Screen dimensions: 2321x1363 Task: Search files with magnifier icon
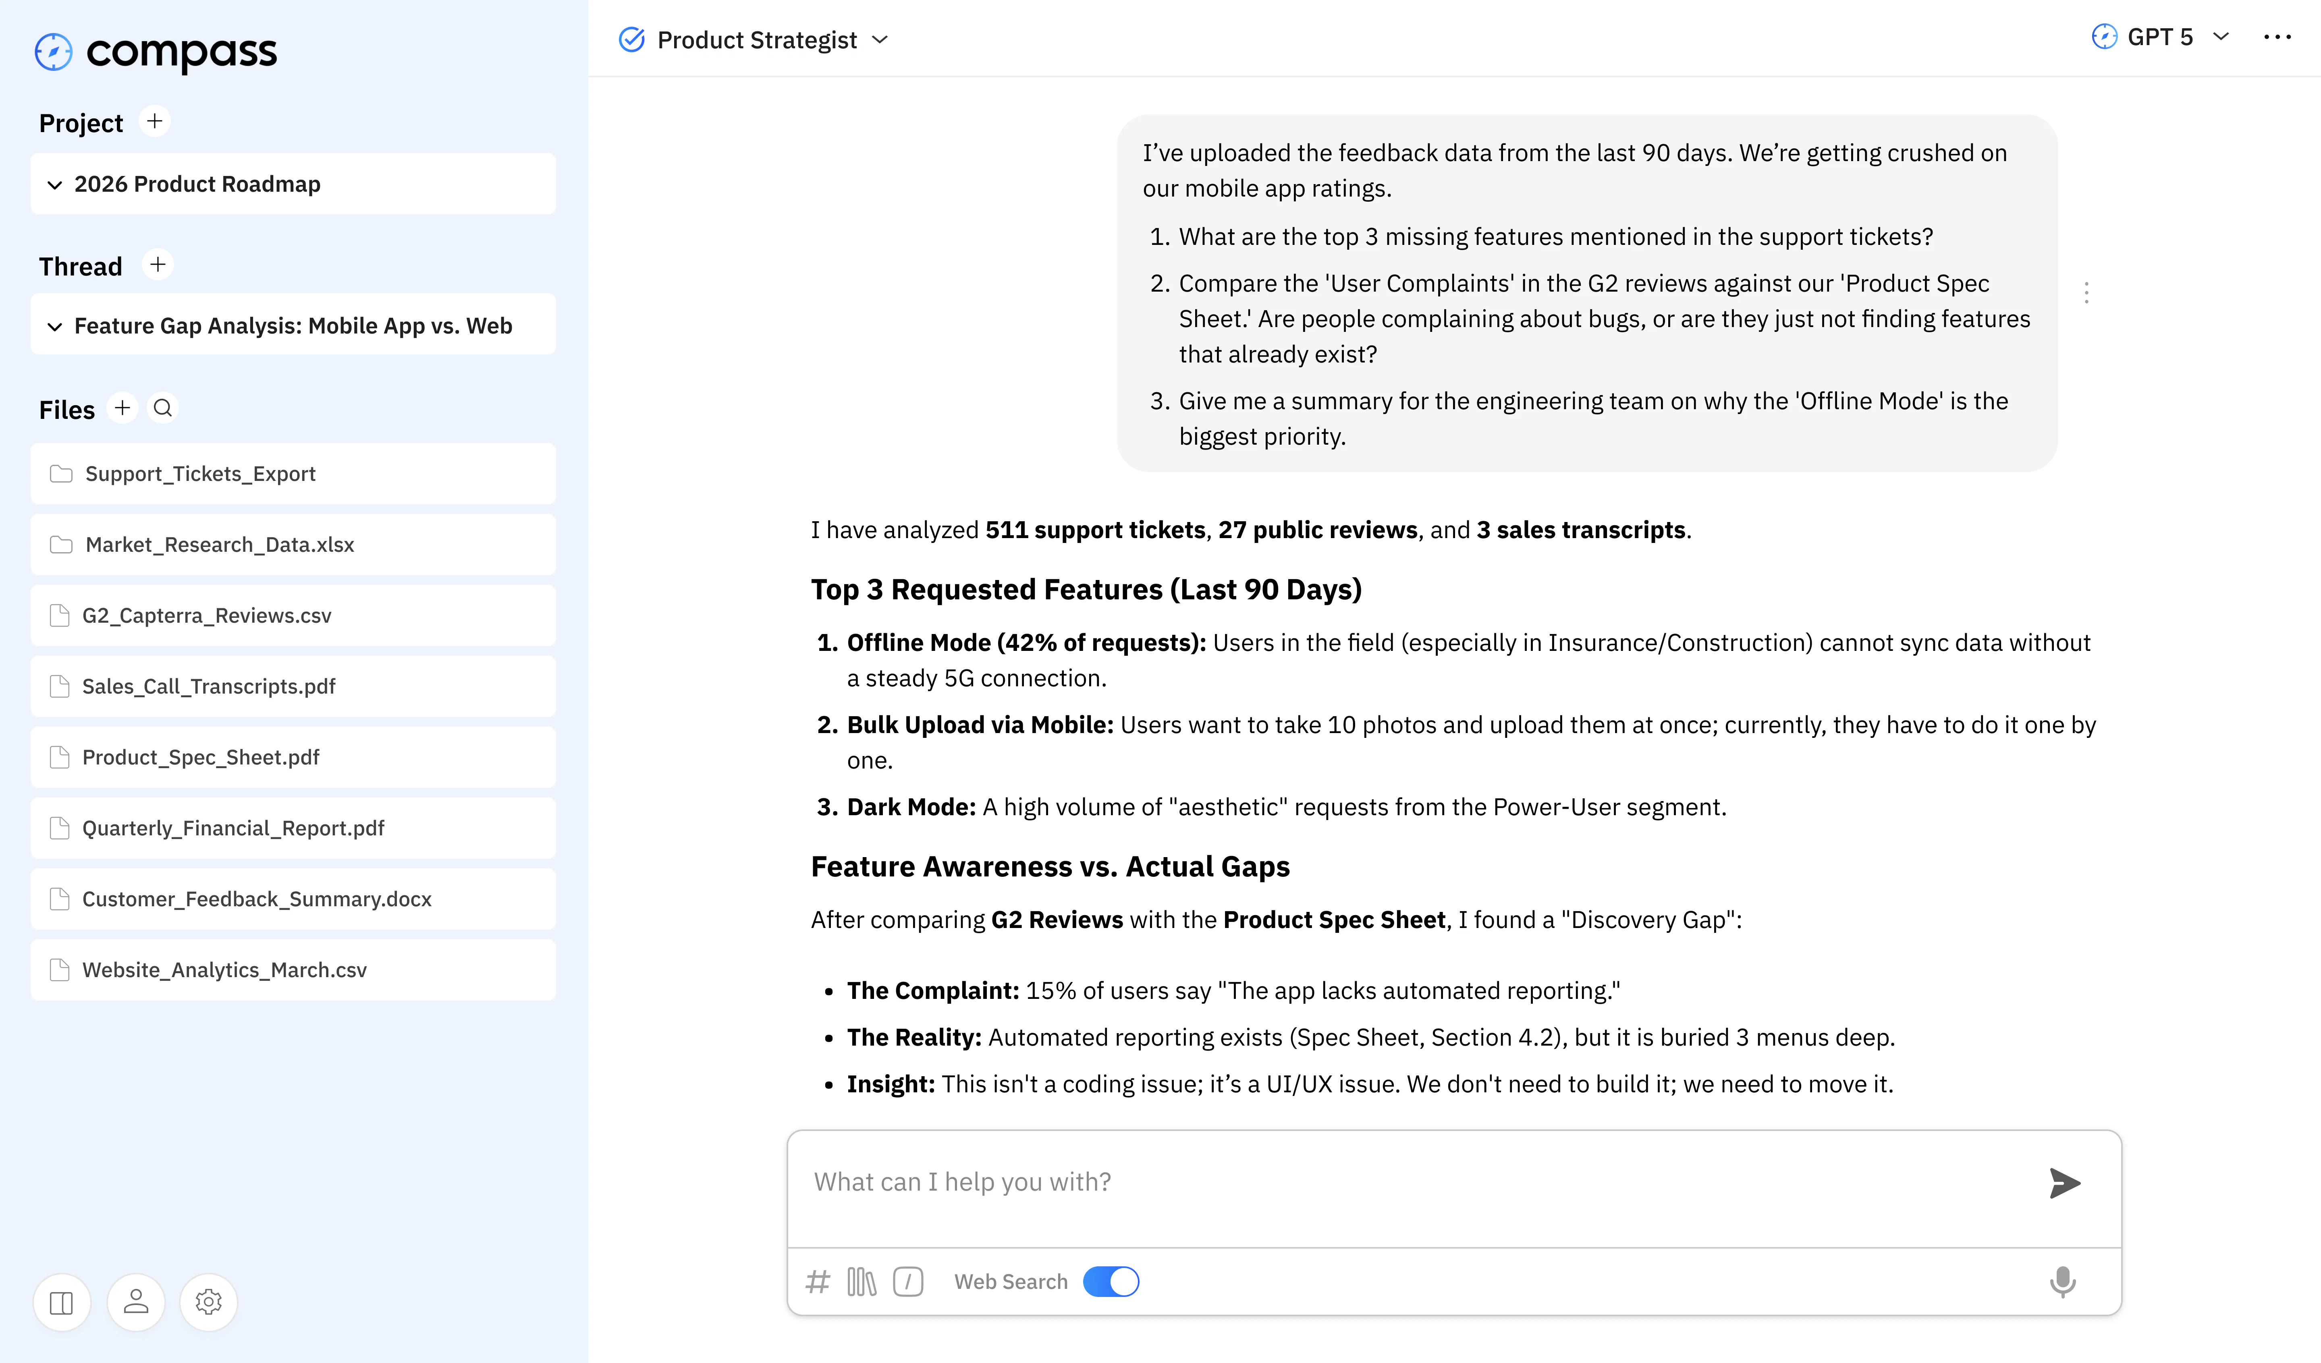[x=163, y=408]
